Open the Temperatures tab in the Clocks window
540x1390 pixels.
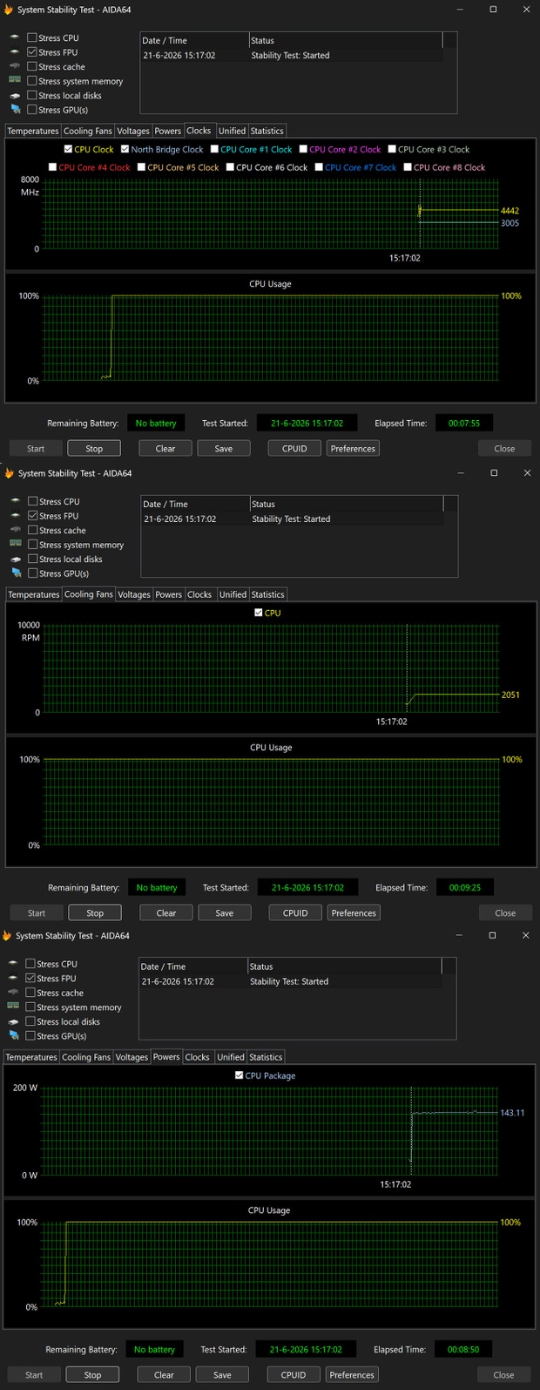pos(33,131)
